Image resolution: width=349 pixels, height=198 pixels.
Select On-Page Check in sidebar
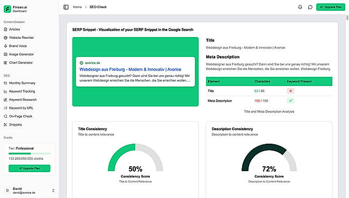coord(21,116)
